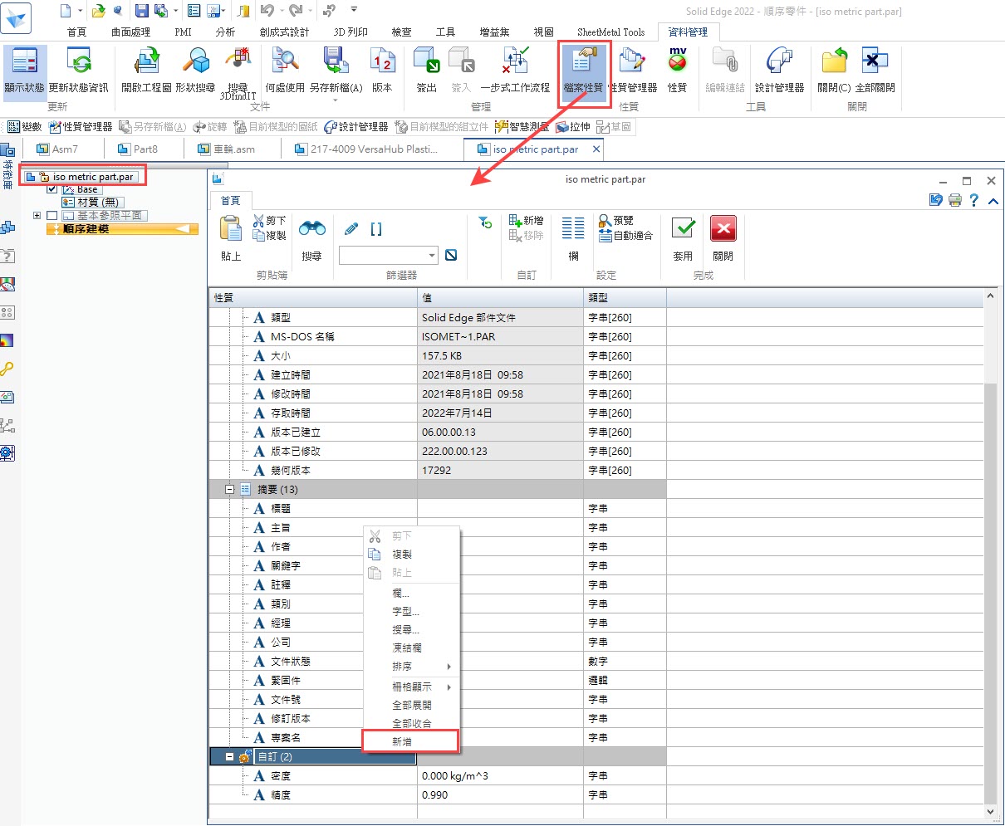
Task: Click 變數 in the command bar
Action: 24,127
